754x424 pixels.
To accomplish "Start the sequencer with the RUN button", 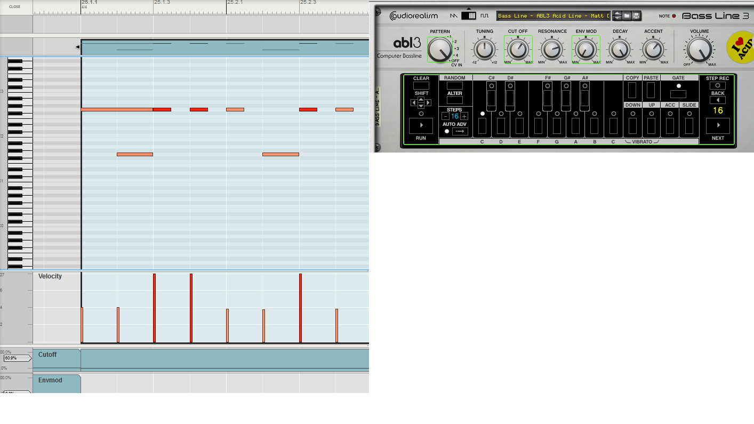I will click(x=421, y=126).
